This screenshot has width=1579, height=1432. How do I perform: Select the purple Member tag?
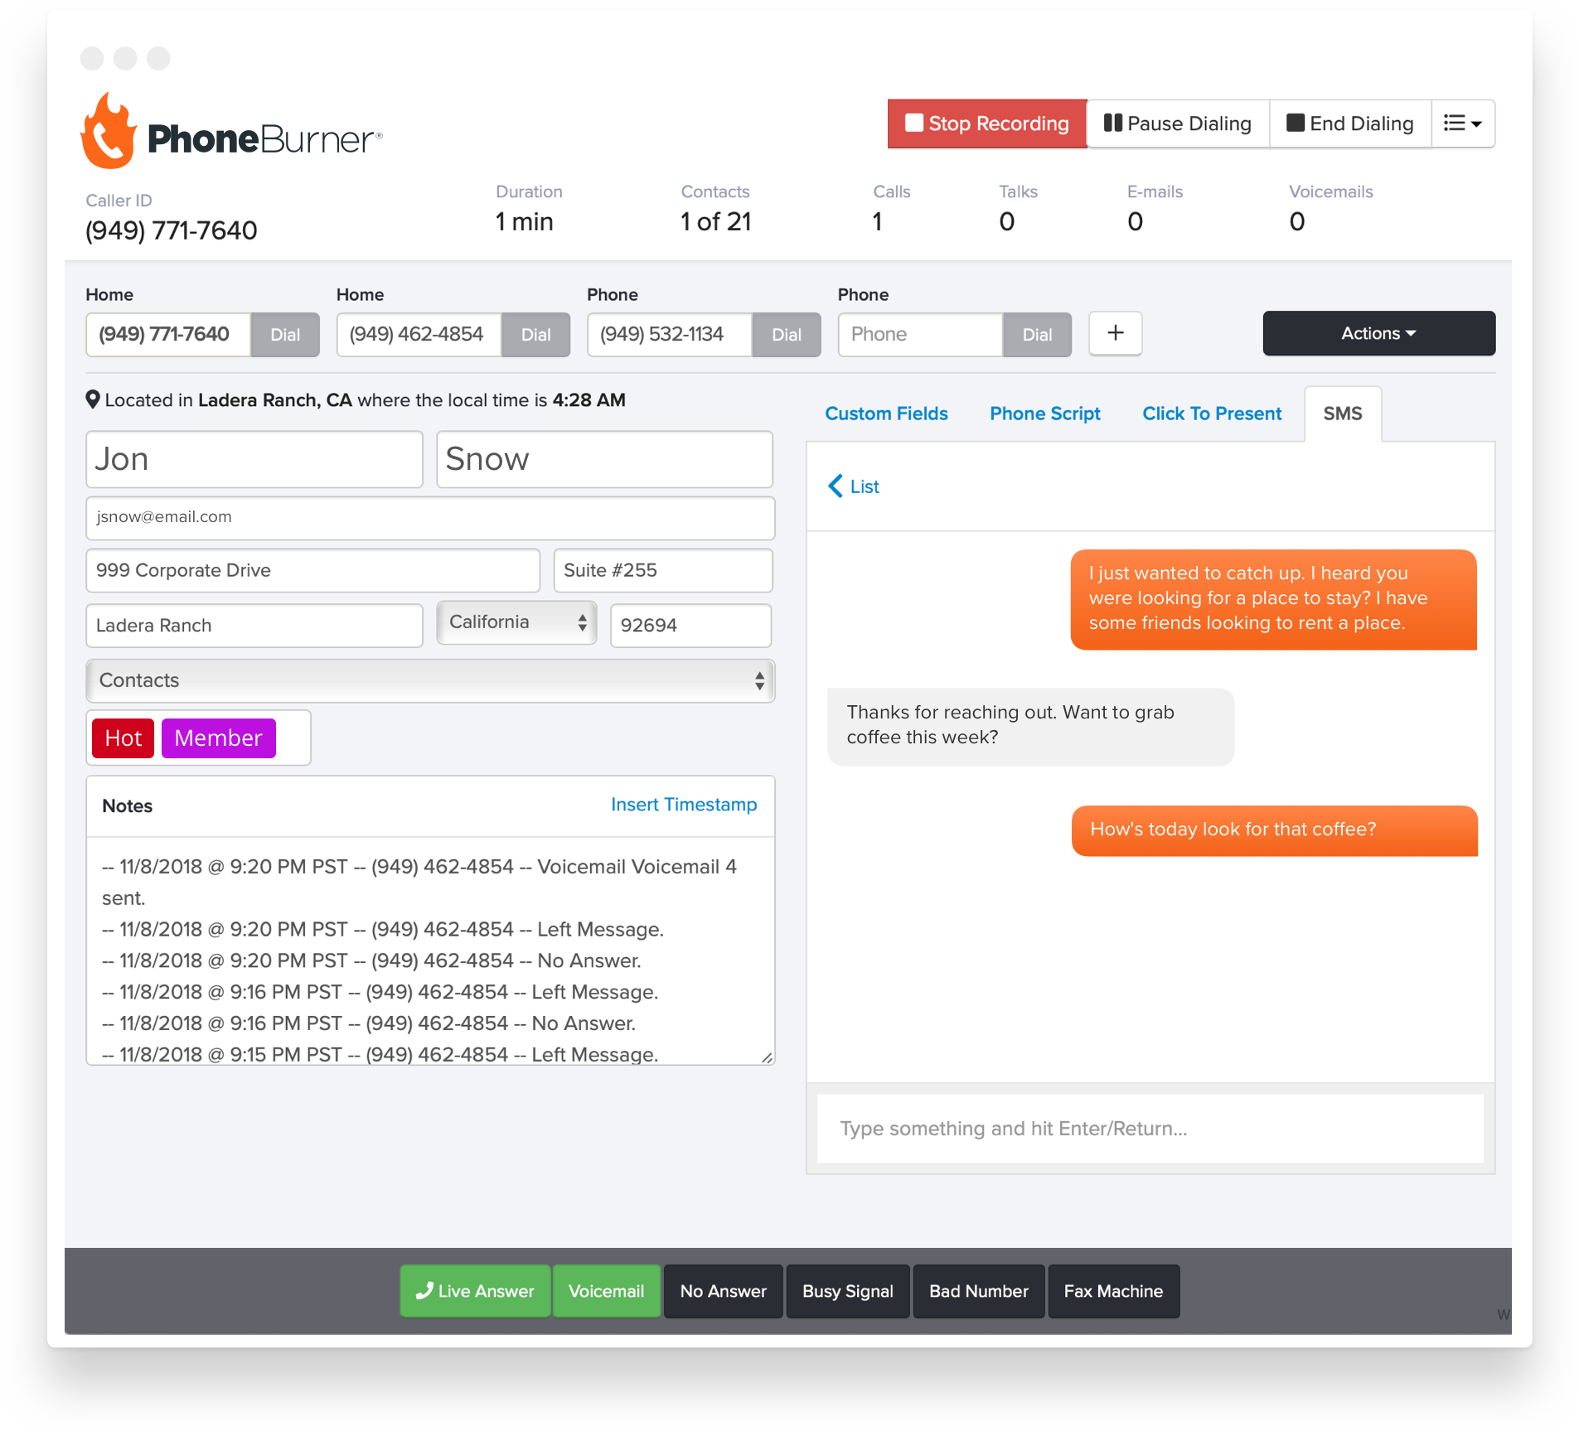(218, 738)
